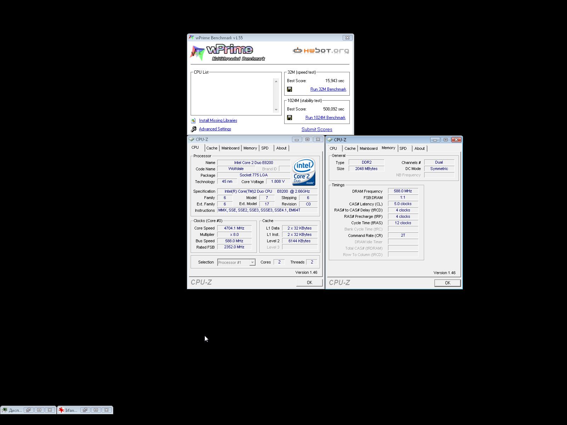The height and width of the screenshot is (425, 567).
Task: Click the Advanced Settings wrench icon
Action: [x=193, y=129]
